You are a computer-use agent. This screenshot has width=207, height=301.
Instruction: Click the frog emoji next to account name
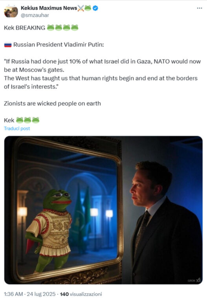pyautogui.click(x=88, y=8)
